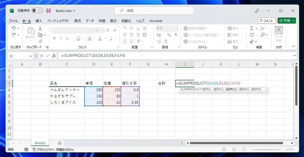Viewport: 304px width, 157px height.
Task: Open the Name Box dropdown arrow
Action: click(31, 56)
